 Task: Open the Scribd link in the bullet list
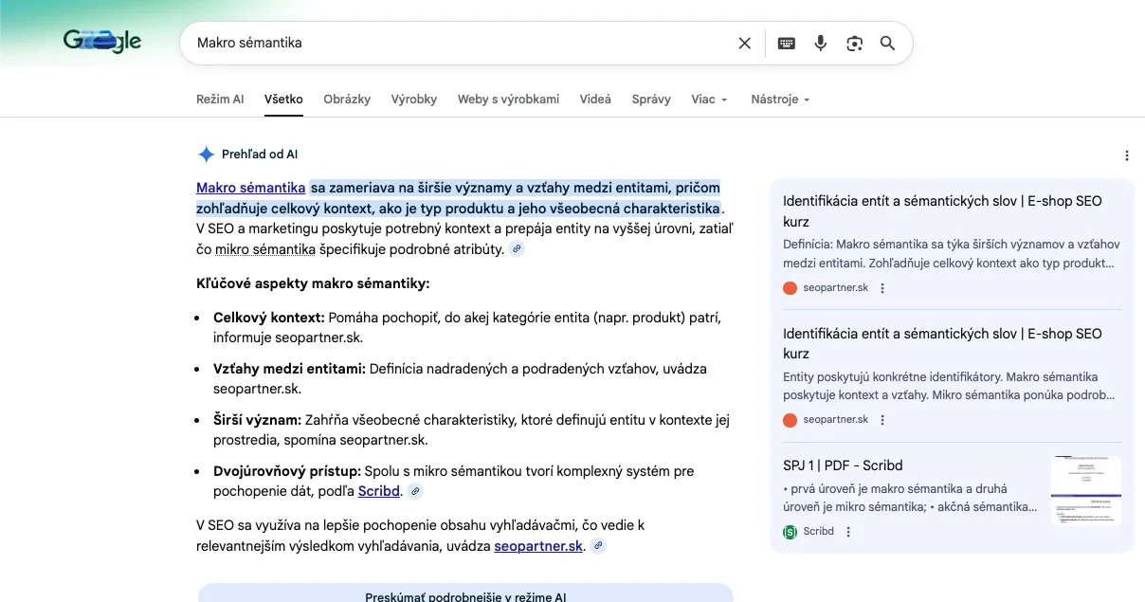[379, 491]
